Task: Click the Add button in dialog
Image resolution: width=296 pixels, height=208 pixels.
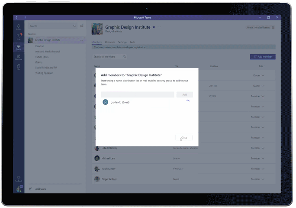Action: click(185, 94)
